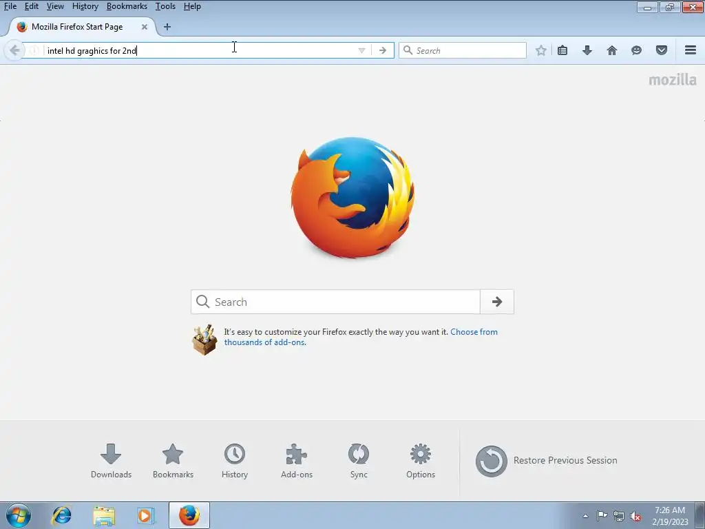Screen dimensions: 705x529
Task: Show hidden system tray icons arrow
Action: coord(585,516)
